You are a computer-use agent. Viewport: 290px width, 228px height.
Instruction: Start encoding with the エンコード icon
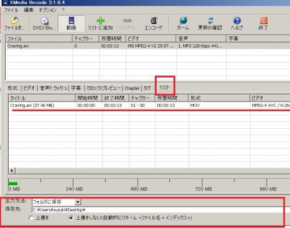[154, 23]
